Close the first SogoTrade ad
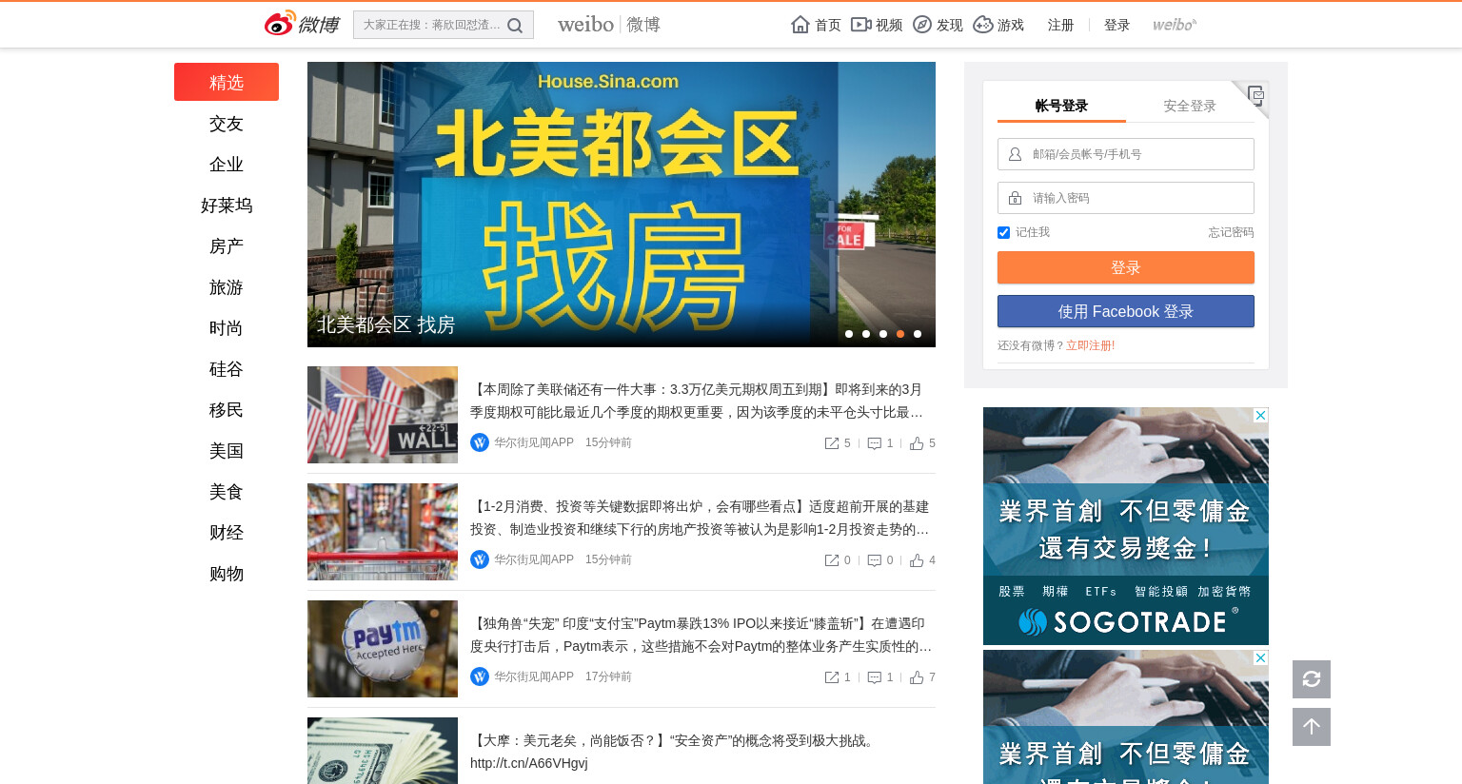The height and width of the screenshot is (784, 1462). pos(1260,416)
